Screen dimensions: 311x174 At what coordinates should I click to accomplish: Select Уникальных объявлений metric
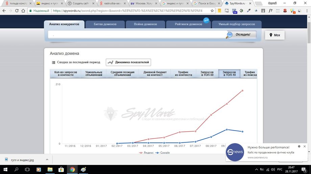click(94, 73)
